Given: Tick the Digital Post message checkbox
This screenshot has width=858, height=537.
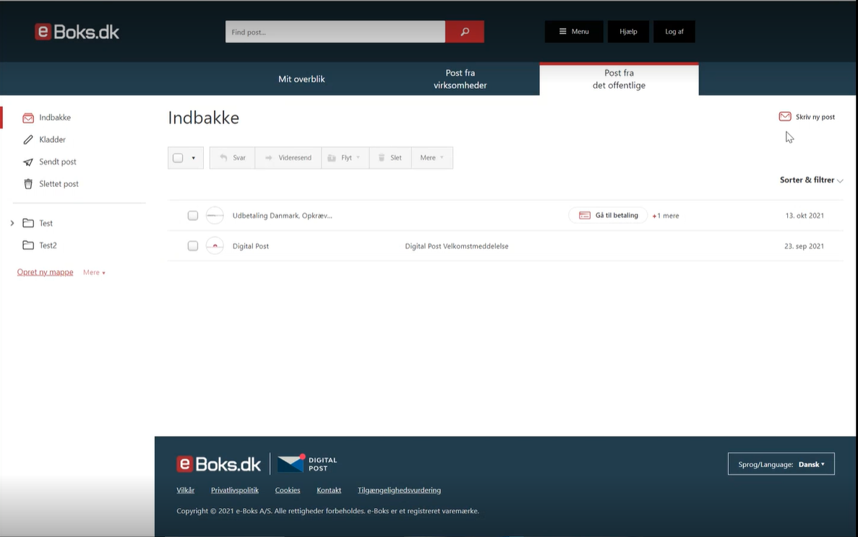Looking at the screenshot, I should [192, 246].
